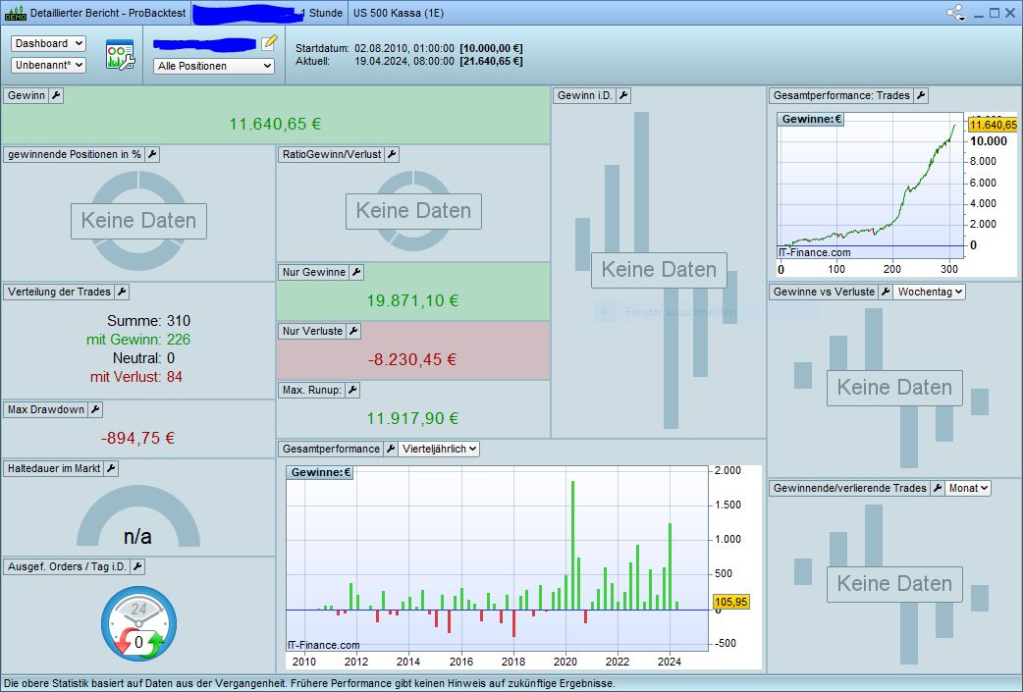Click the report configuration chart icon
The image size is (1023, 692).
(x=120, y=55)
